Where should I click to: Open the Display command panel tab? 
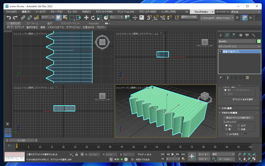[247, 35]
